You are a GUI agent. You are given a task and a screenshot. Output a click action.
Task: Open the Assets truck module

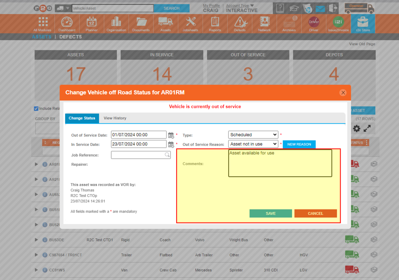(166, 24)
